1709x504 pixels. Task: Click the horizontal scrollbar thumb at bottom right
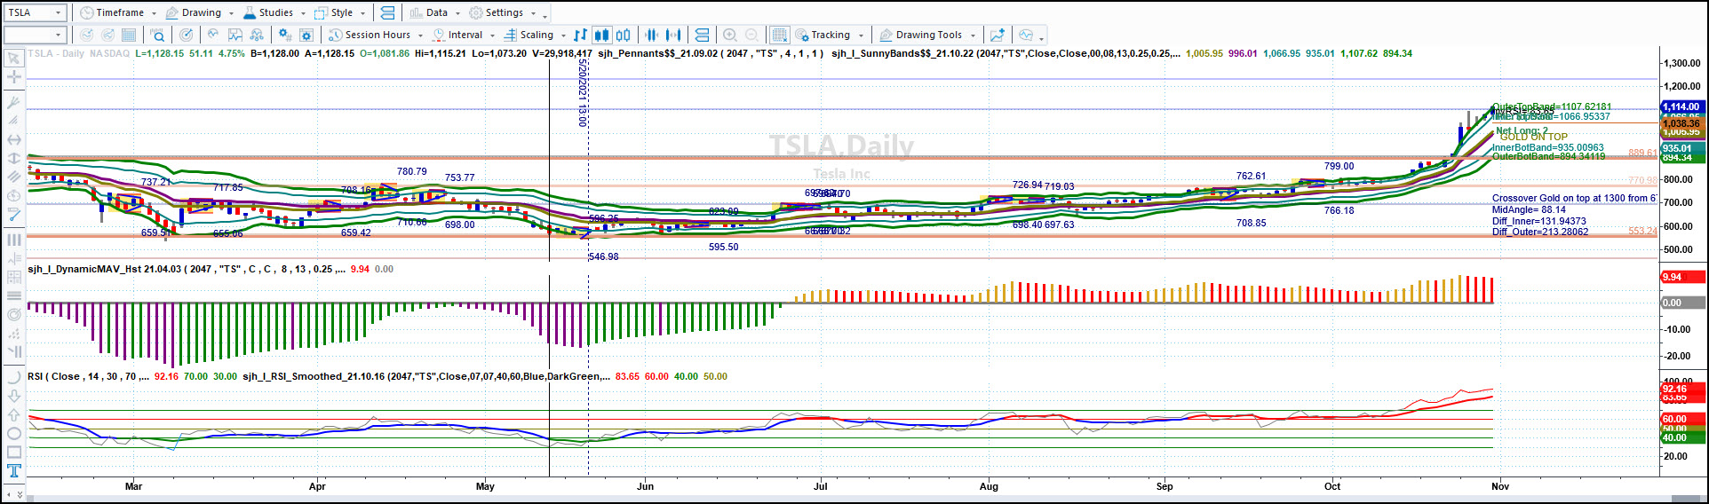pos(1685,499)
